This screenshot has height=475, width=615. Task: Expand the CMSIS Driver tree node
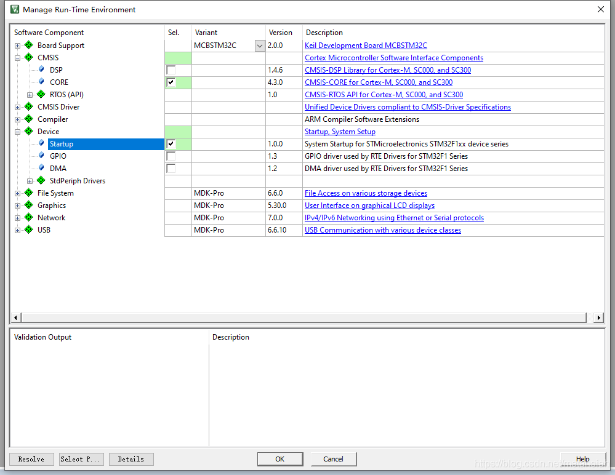[x=17, y=108]
